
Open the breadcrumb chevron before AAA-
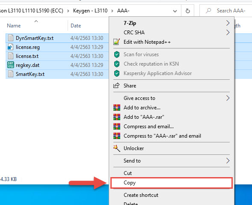(x=112, y=11)
